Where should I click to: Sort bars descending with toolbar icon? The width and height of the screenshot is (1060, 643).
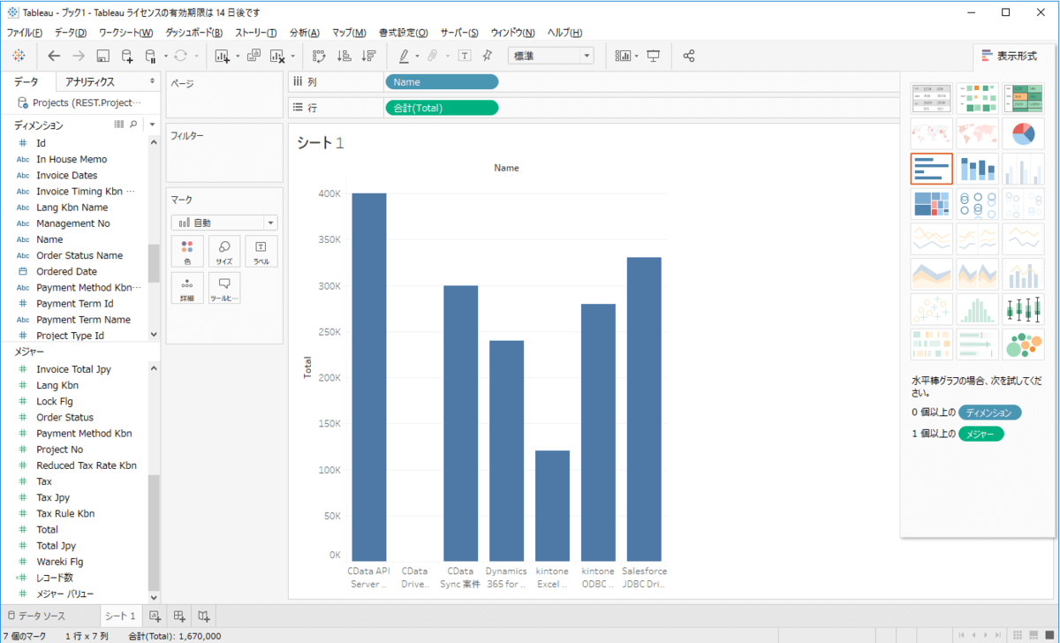[368, 56]
